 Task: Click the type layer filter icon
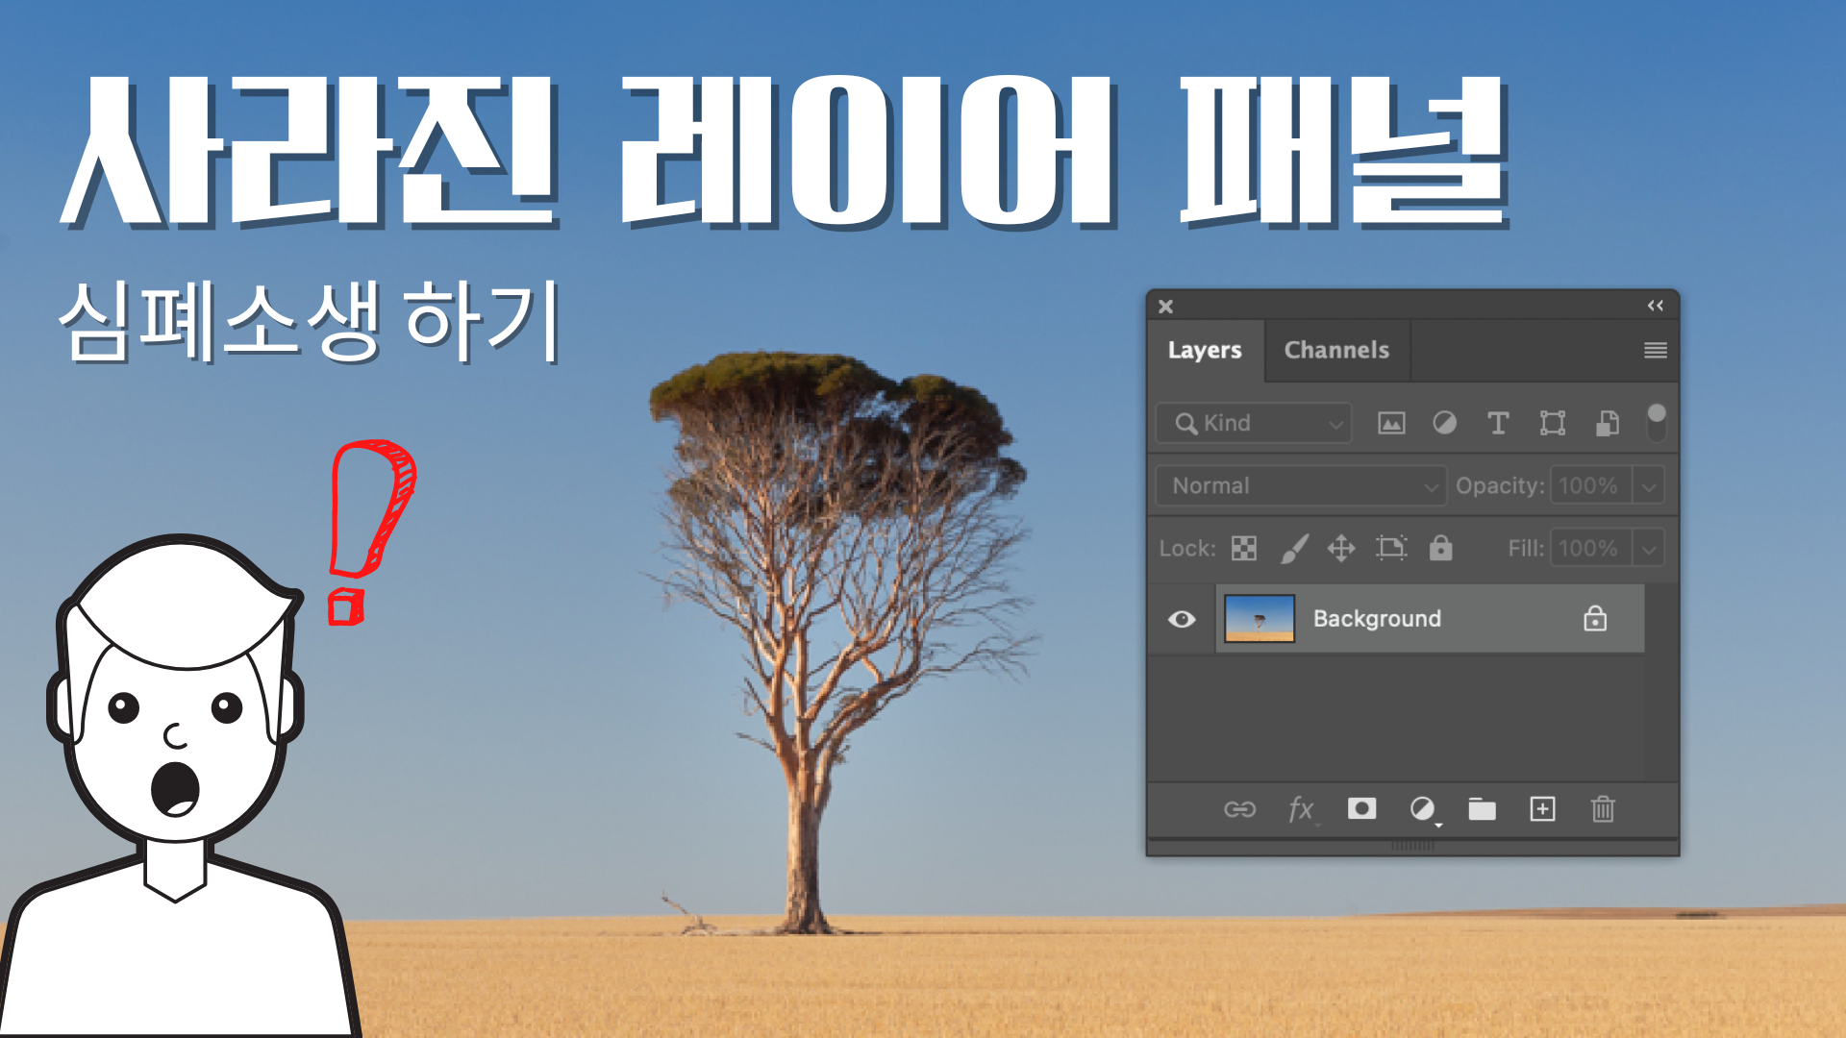click(x=1498, y=423)
